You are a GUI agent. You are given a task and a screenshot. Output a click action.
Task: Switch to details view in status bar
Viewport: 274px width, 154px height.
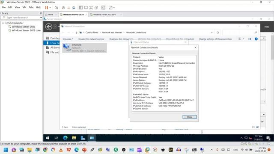point(253,127)
